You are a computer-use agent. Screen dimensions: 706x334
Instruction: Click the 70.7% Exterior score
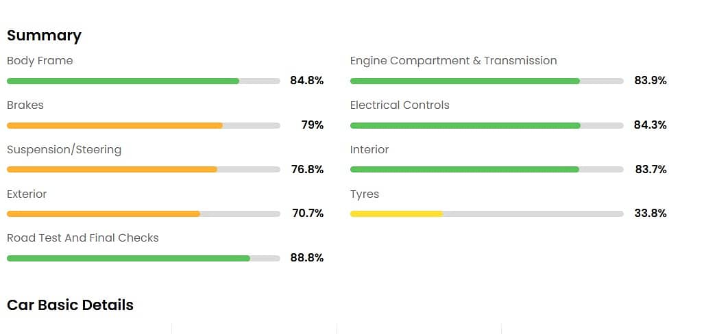coord(307,214)
